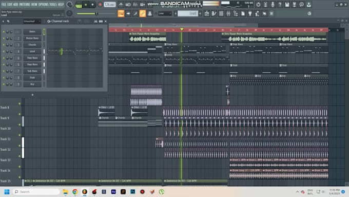Click the speech bubble icon in top toolbar
The image size is (349, 197).
301,5
